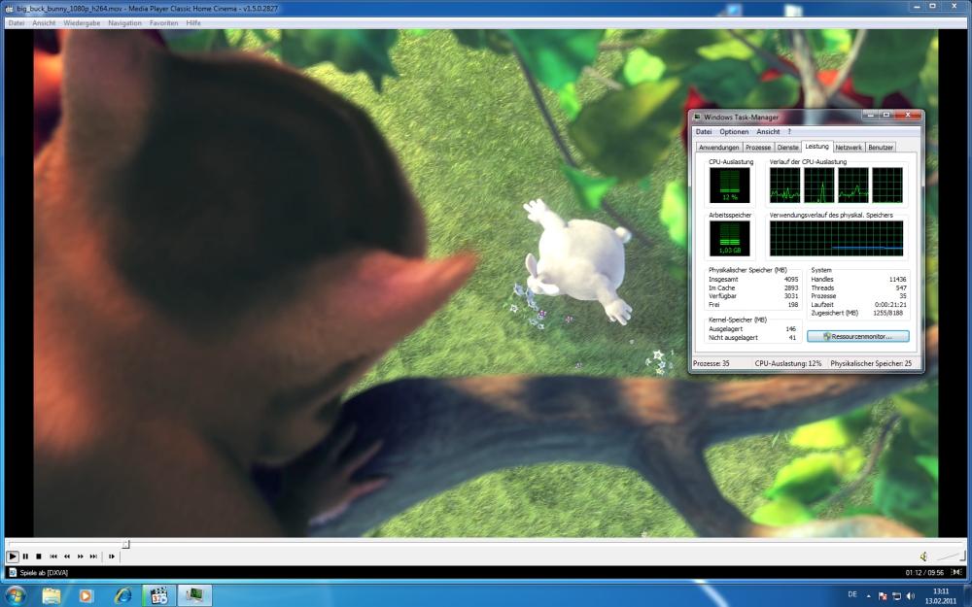Screen dimensions: 972x607
Task: Open Action Center flag icon
Action: click(884, 596)
